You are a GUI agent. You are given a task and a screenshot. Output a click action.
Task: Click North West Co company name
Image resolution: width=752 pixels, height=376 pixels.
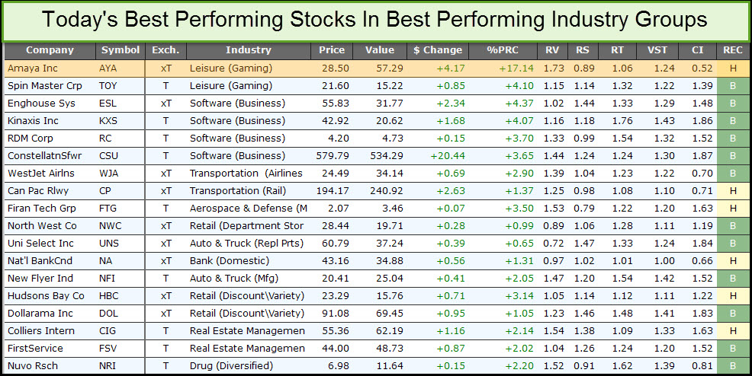[x=42, y=226]
